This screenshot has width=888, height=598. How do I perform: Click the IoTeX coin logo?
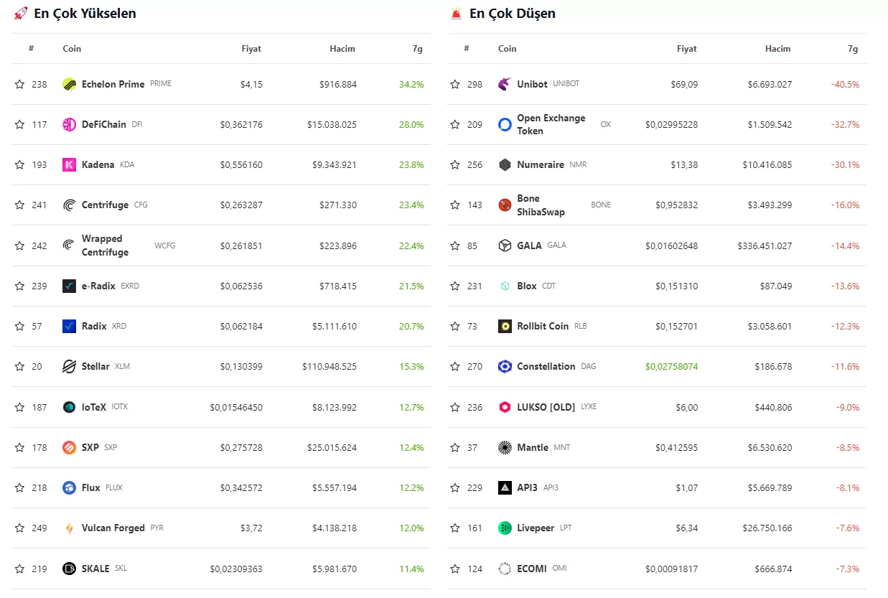[x=69, y=407]
